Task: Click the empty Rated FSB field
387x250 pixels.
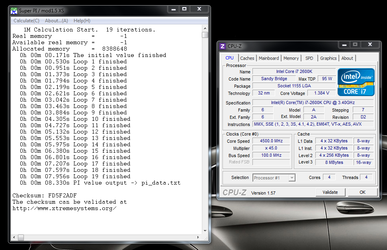Action: pyautogui.click(x=271, y=162)
